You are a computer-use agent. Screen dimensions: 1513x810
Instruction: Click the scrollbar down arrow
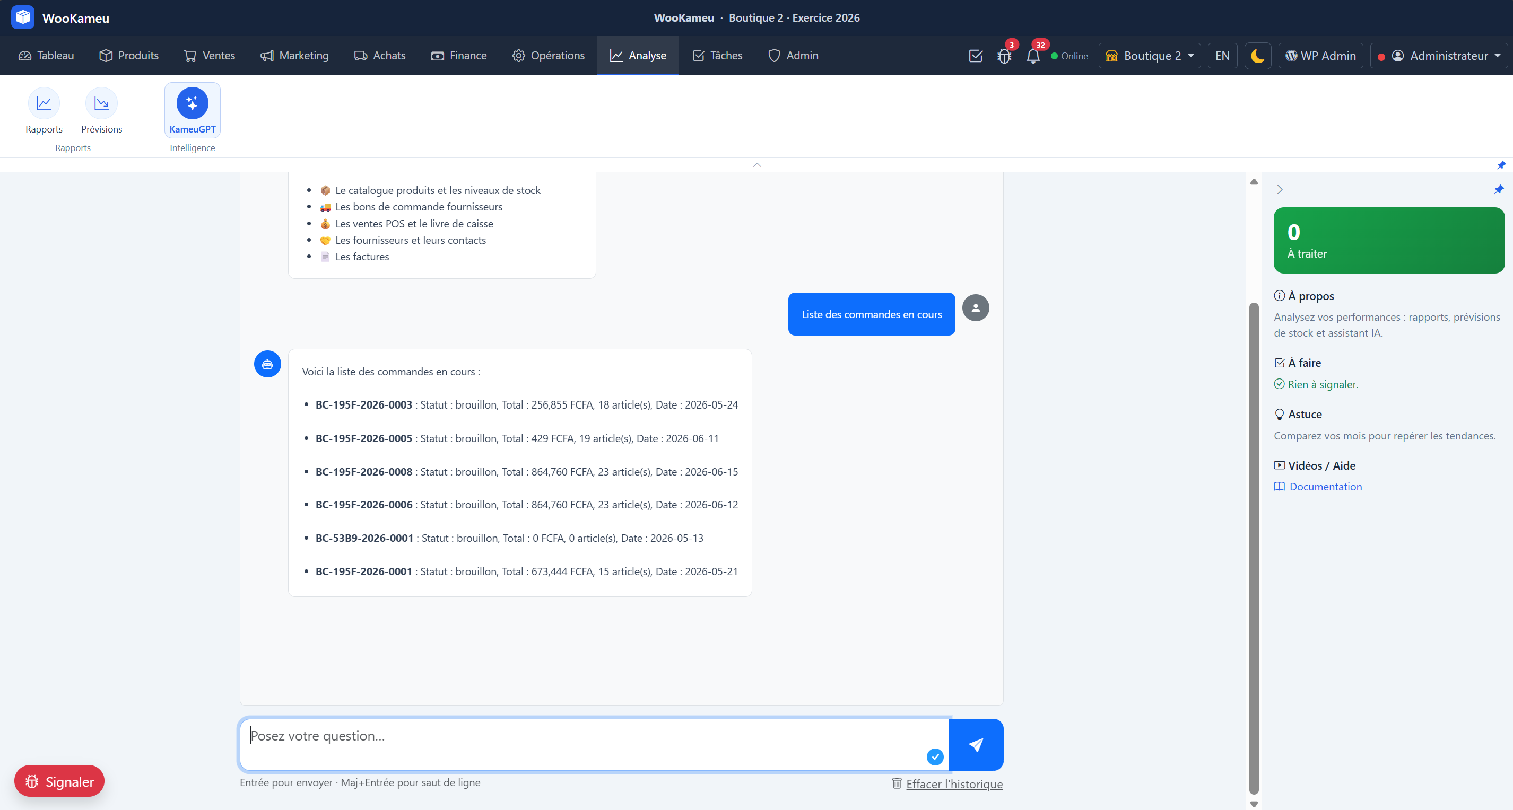coord(1254,804)
